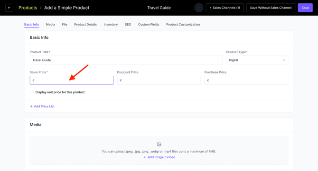The width and height of the screenshot is (318, 171).
Task: Open the dark circular profile avatar
Action: click(x=199, y=8)
